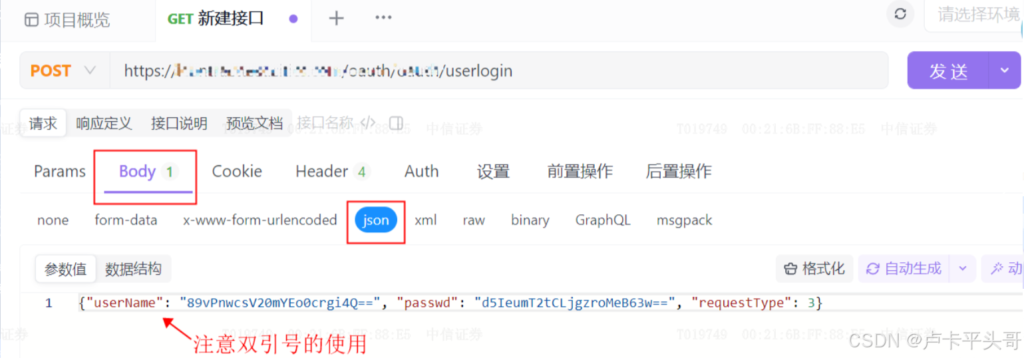This screenshot has width=1024, height=358.
Task: Open the 项目概览 tab
Action: (x=67, y=19)
